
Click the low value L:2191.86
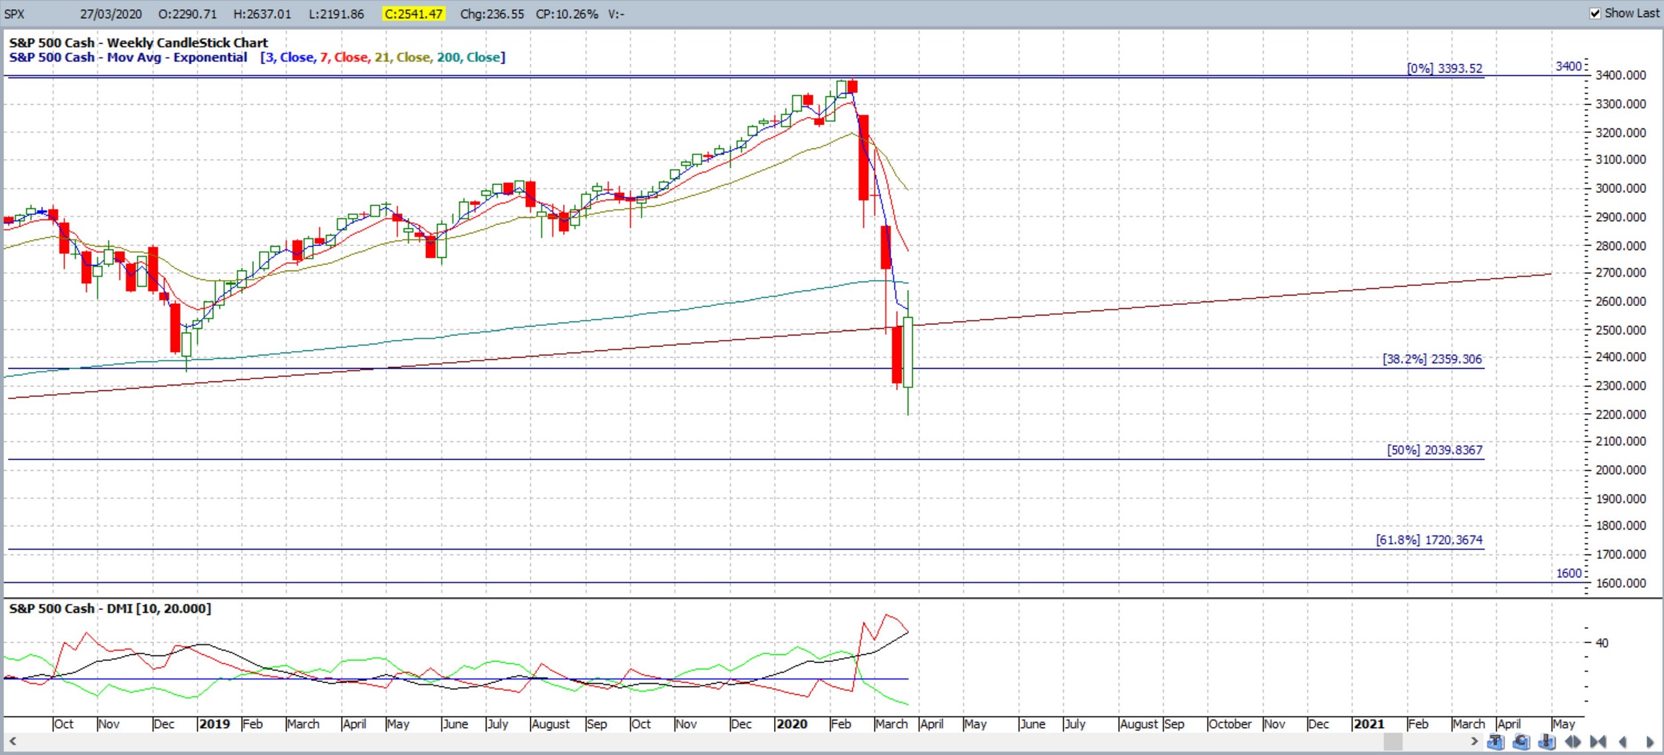[336, 14]
